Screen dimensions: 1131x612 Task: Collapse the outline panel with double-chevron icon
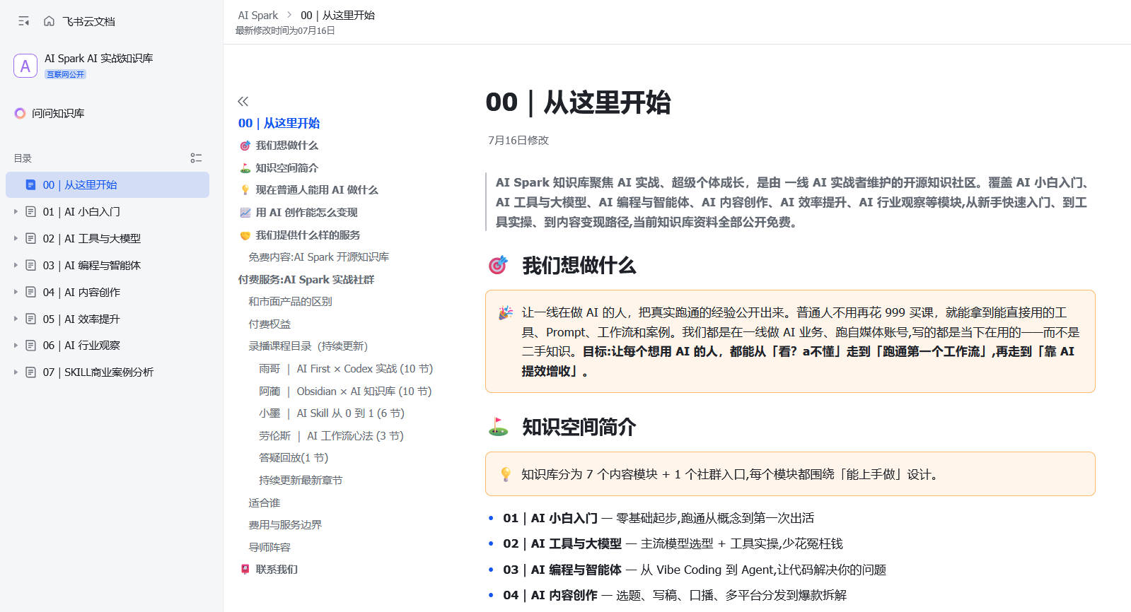[243, 101]
